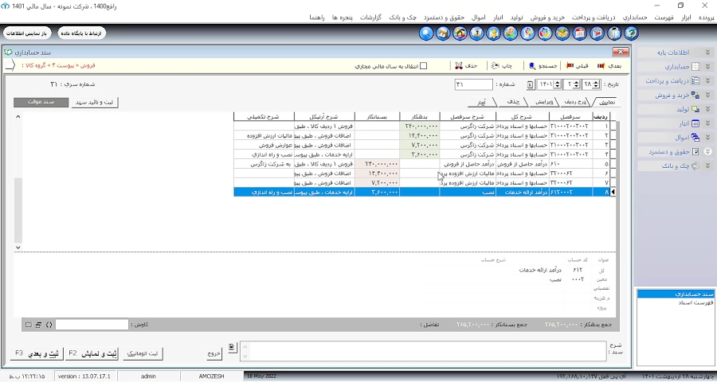Go to next voucher with بعدی
The height and width of the screenshot is (382, 717).
pos(609,66)
